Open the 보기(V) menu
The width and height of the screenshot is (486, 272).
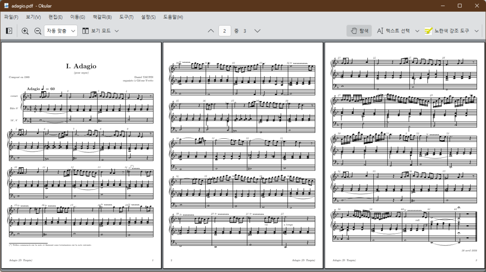[33, 17]
